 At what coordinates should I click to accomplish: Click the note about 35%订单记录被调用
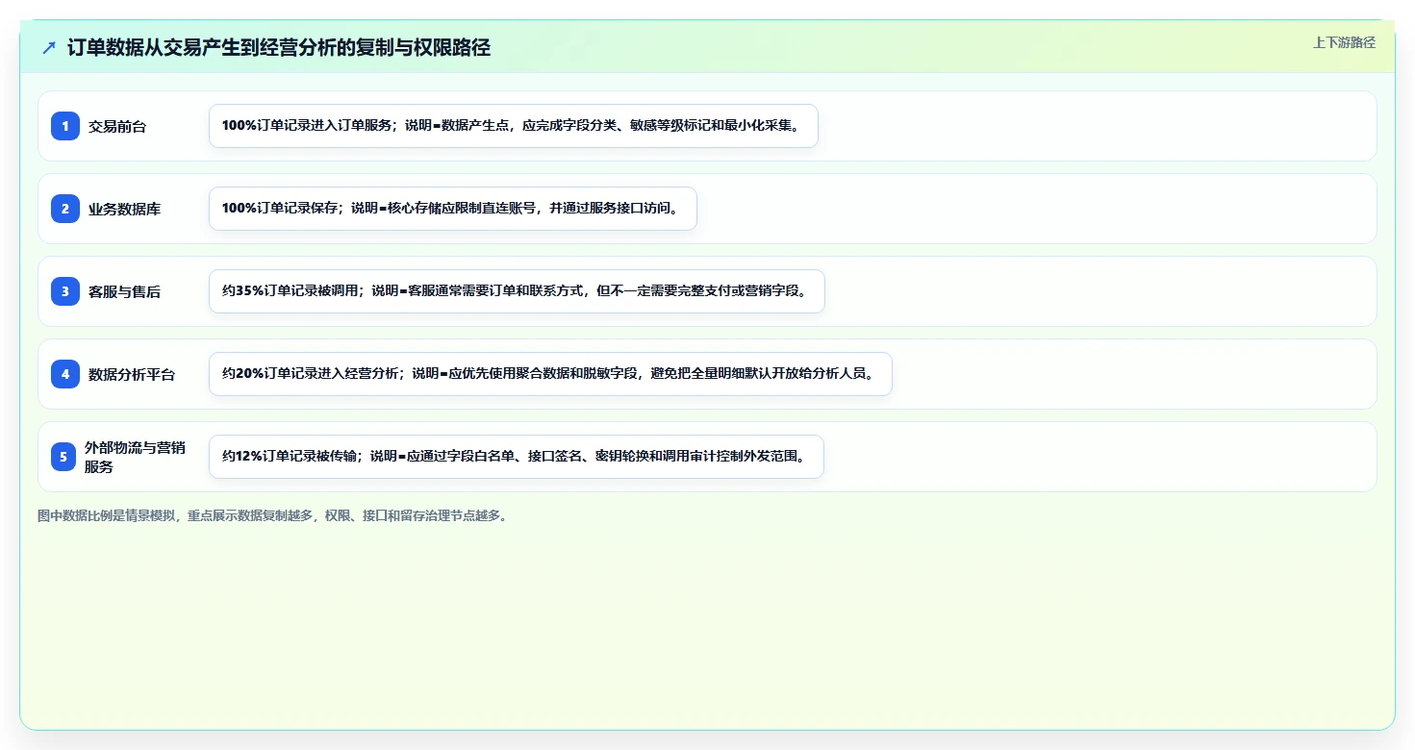pyautogui.click(x=517, y=291)
